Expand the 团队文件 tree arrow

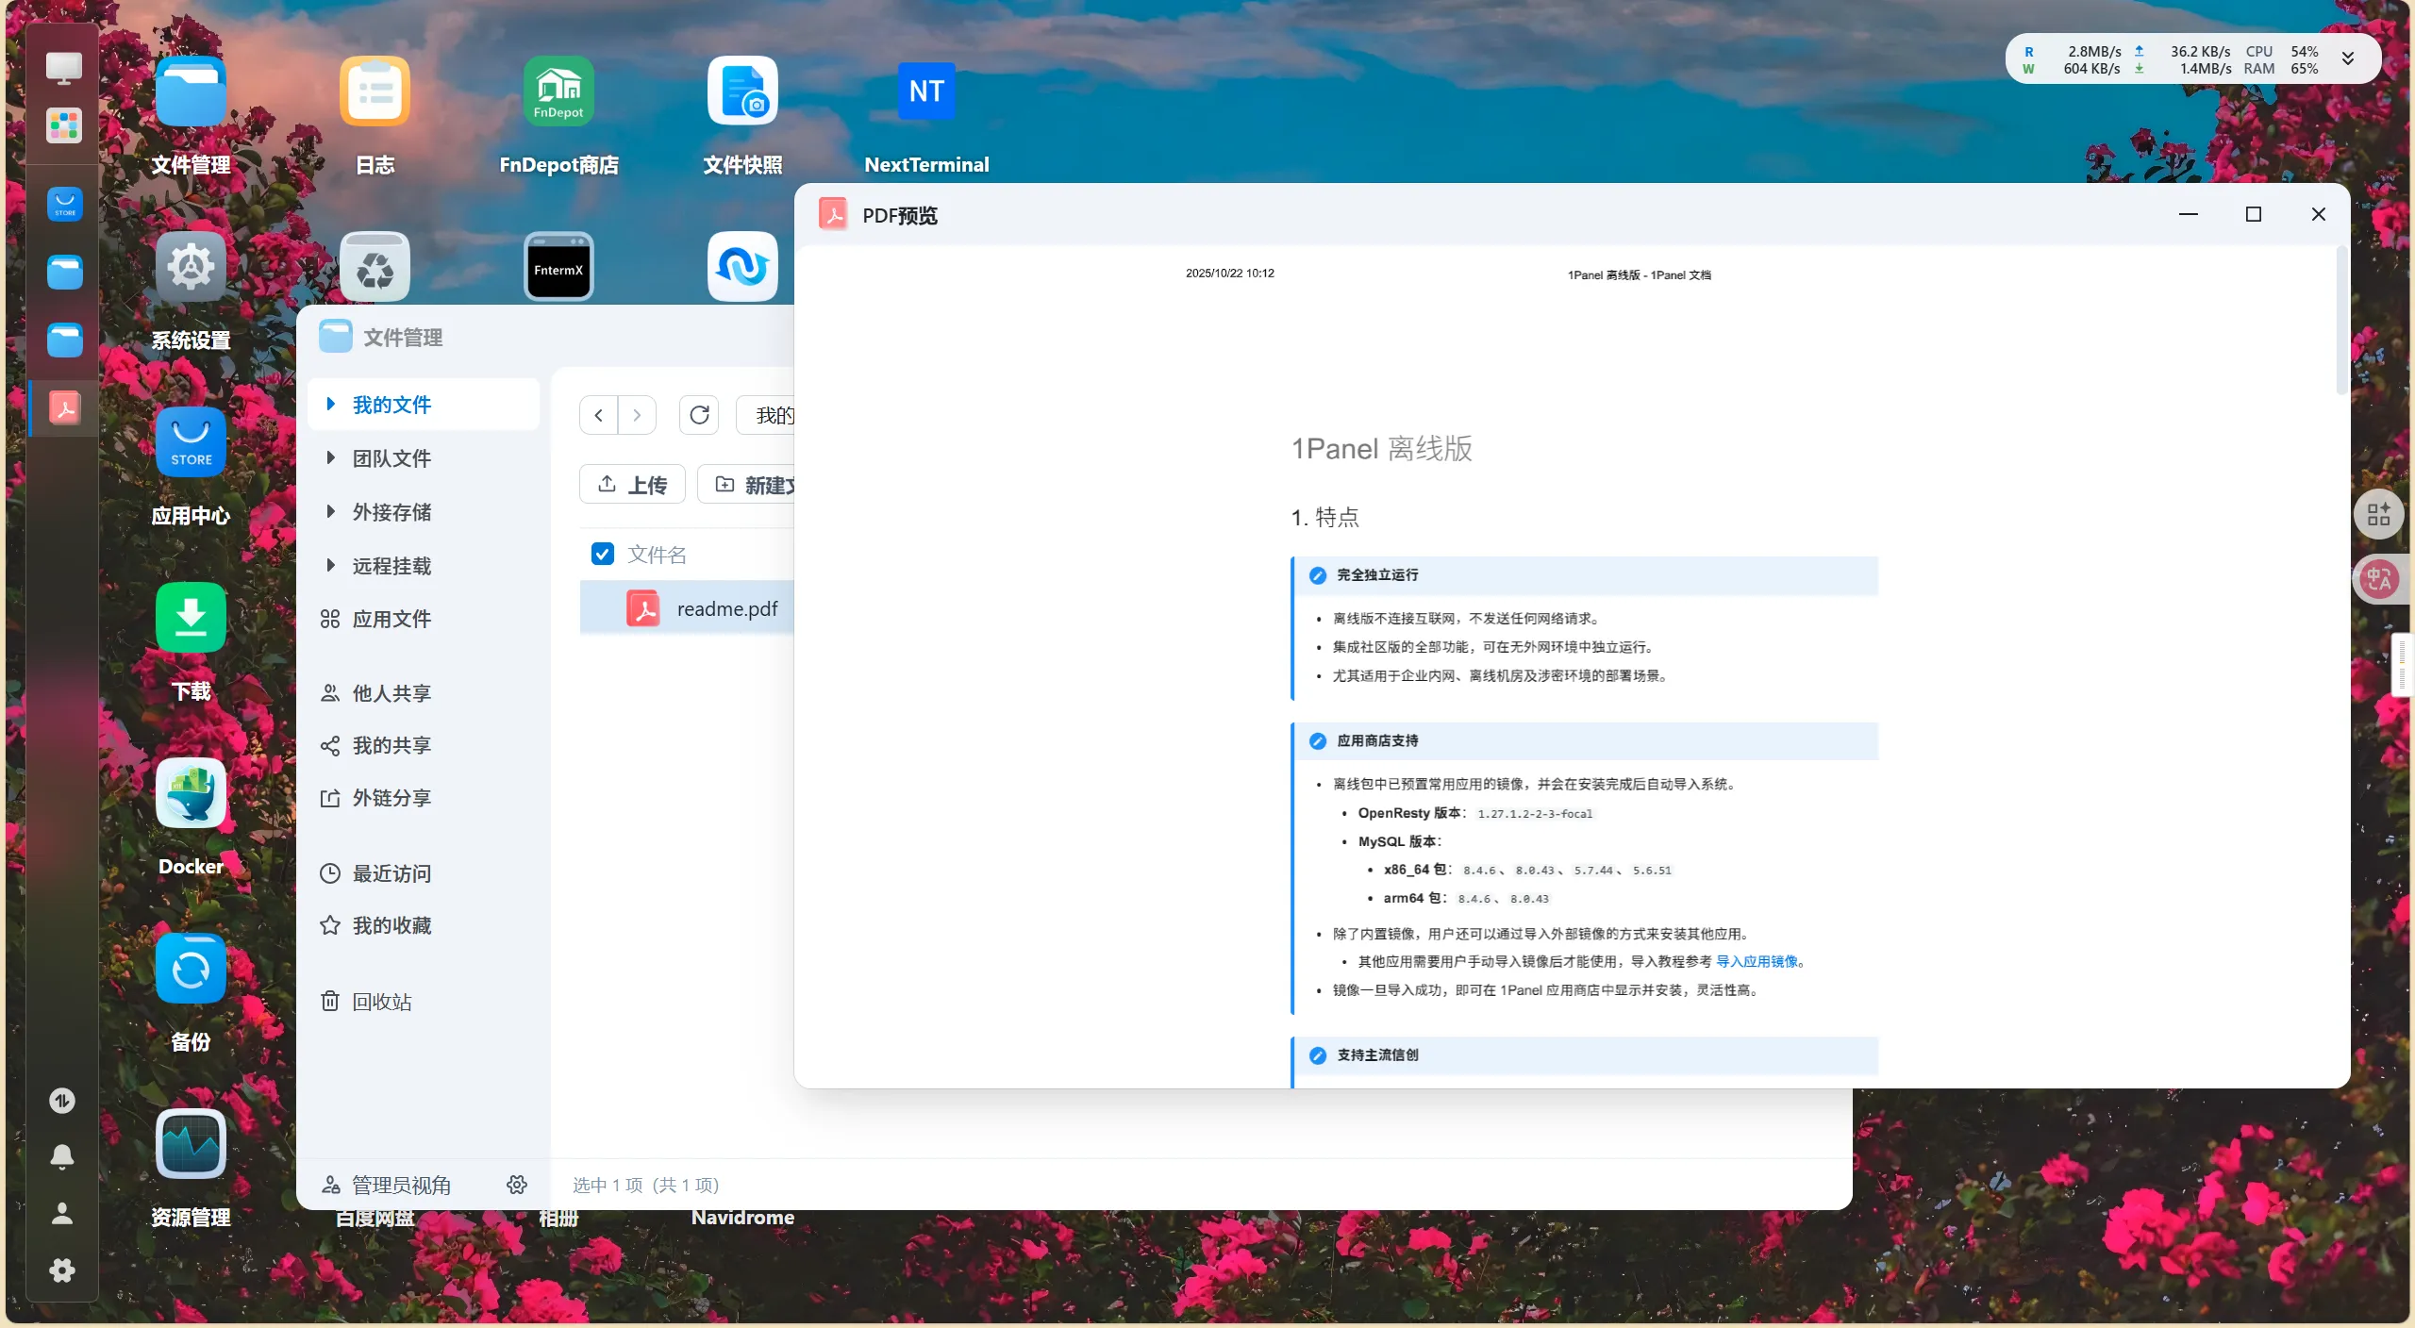pos(331,457)
